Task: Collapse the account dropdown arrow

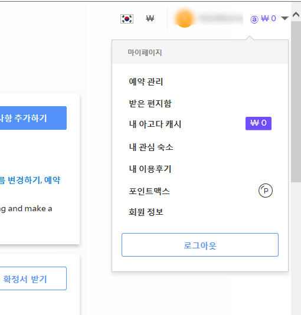Action: (284, 18)
